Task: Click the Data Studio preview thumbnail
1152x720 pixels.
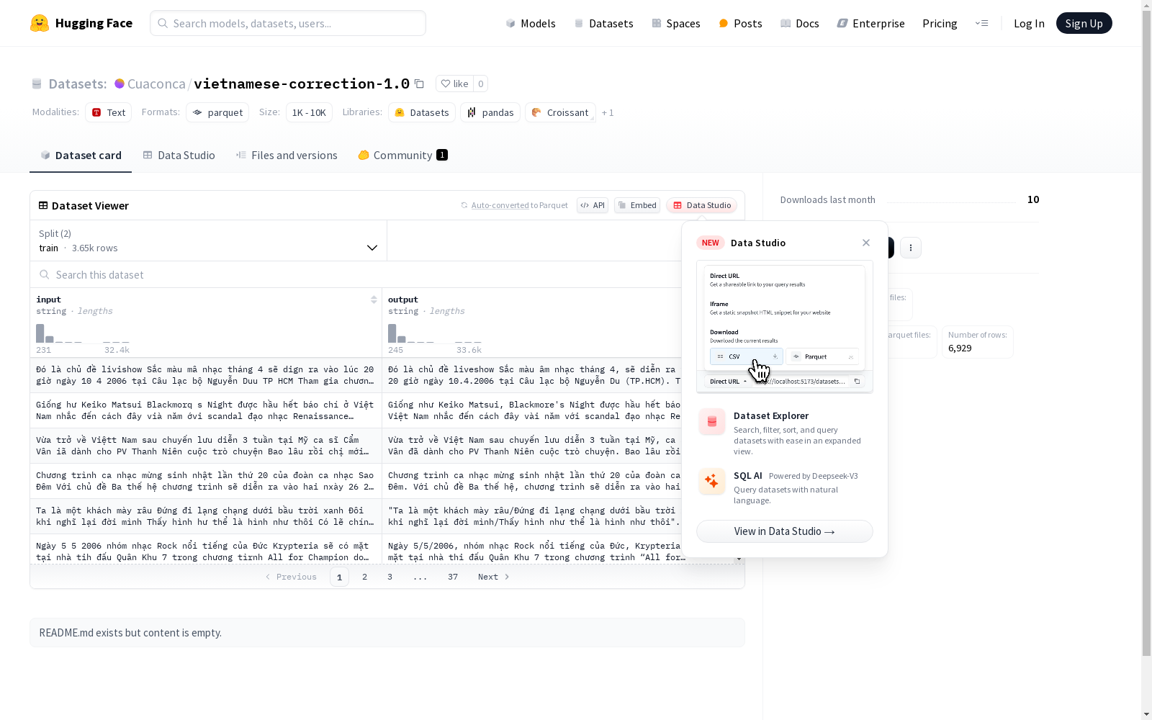Action: coord(785,327)
